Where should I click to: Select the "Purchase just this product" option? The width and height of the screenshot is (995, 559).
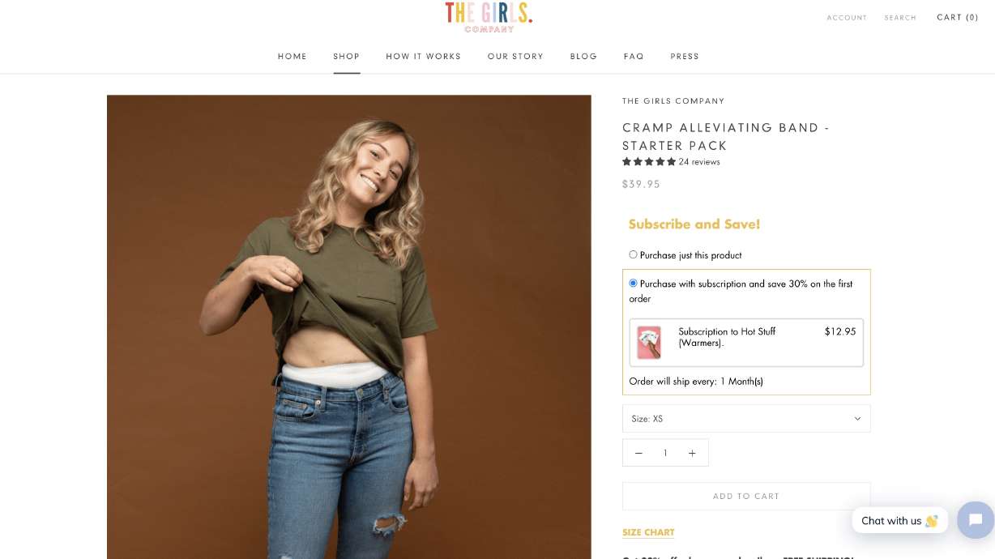click(633, 254)
